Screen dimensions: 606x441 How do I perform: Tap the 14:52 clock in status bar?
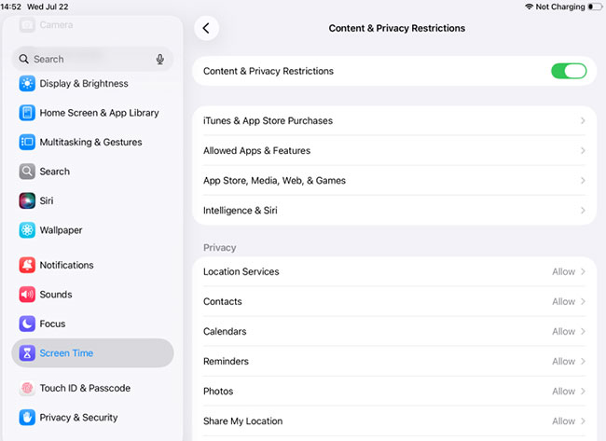11,7
